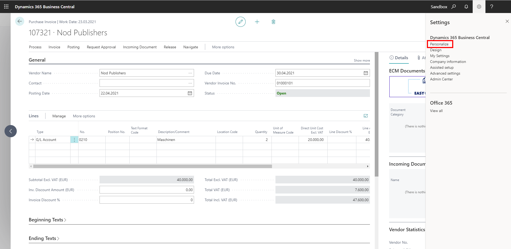Open Due Date calendar picker

[366, 73]
